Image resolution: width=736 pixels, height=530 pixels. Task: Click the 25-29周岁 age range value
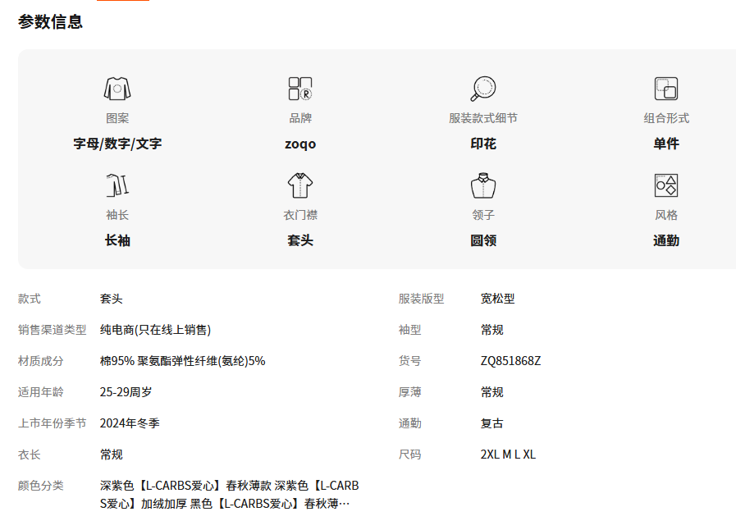(x=126, y=392)
